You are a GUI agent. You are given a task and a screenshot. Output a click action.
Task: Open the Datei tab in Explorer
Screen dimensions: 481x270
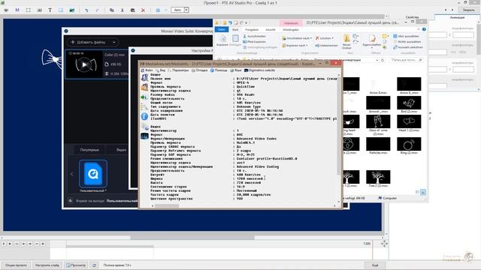pos(222,30)
